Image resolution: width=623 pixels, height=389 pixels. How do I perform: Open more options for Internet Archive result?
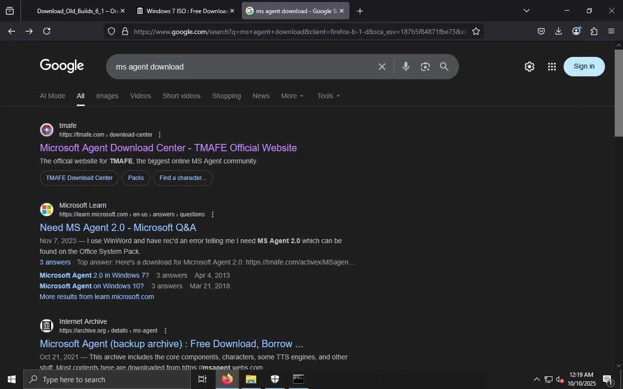(x=165, y=331)
